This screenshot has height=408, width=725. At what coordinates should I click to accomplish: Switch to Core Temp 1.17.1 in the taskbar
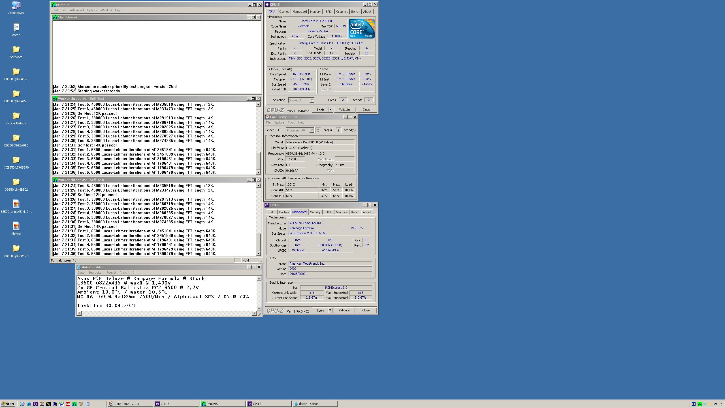pos(130,404)
